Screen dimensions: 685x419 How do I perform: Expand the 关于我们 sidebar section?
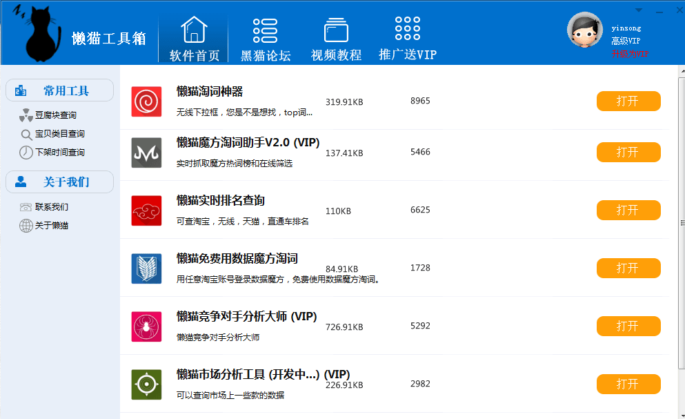coord(60,182)
